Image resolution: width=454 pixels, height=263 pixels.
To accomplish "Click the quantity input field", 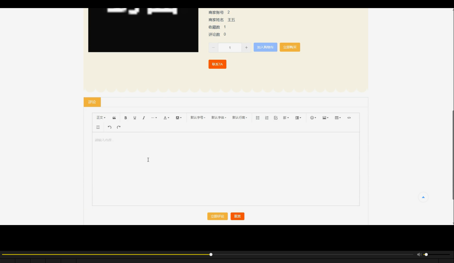I will point(230,48).
